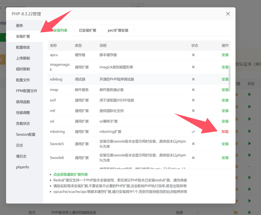This screenshot has height=215, width=261.
Task: Click 用于读取图片EXIF信息 description text
Action: (x=117, y=100)
